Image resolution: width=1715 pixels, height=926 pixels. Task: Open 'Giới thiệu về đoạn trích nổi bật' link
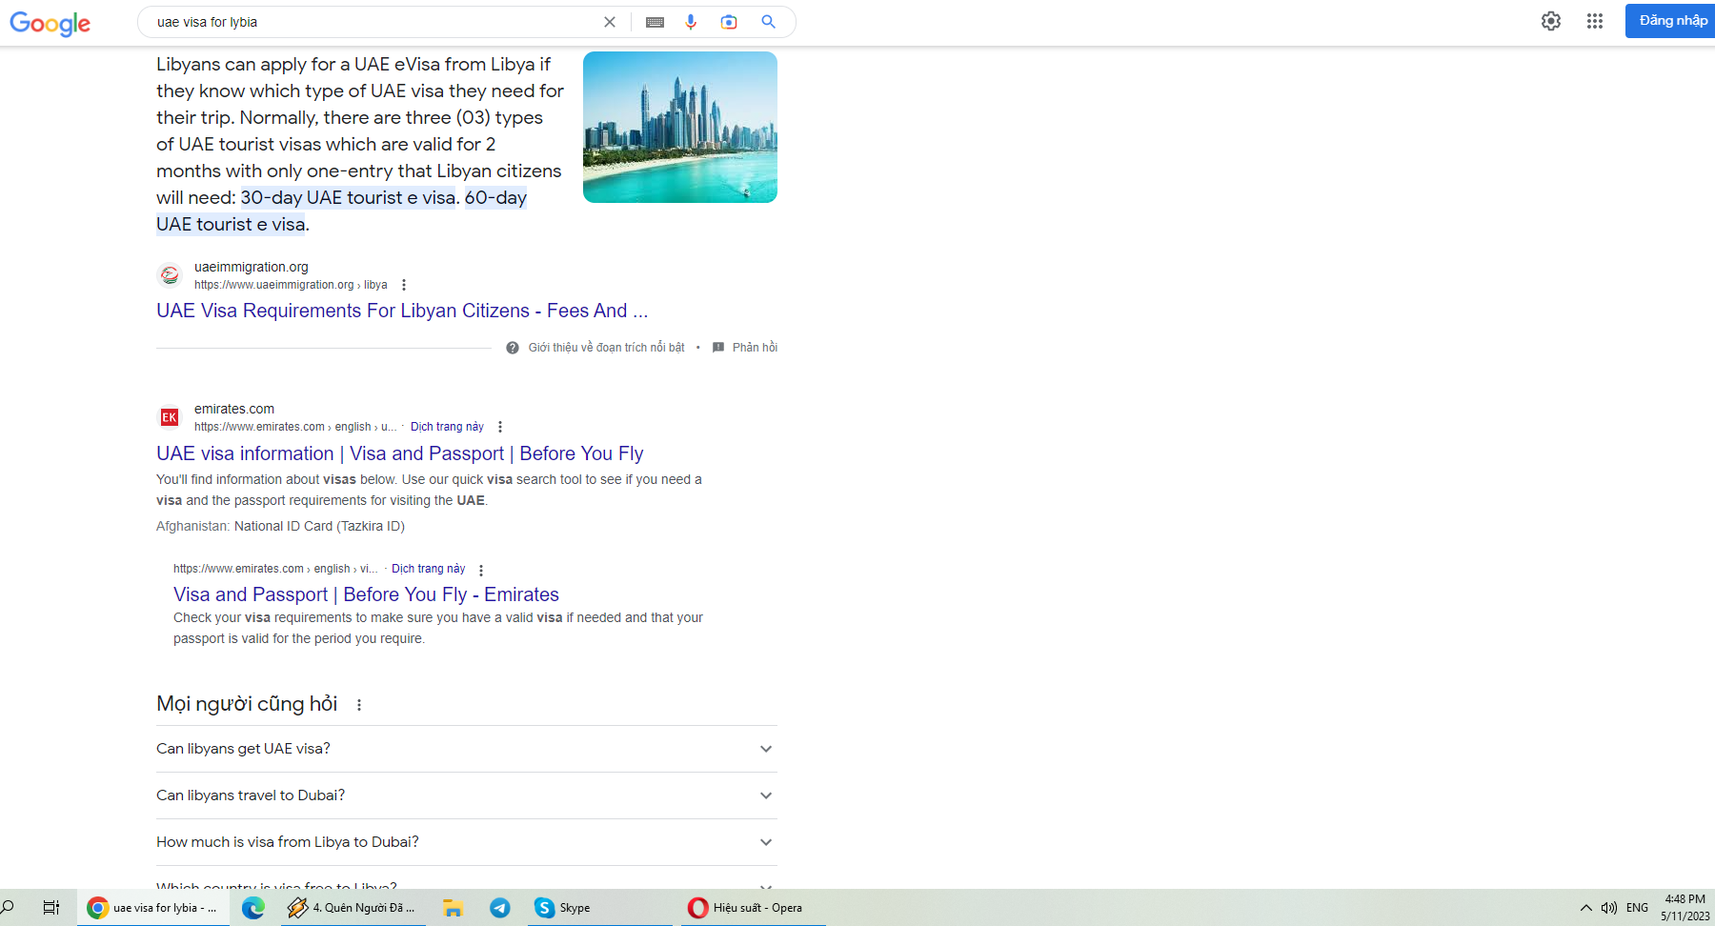(606, 348)
